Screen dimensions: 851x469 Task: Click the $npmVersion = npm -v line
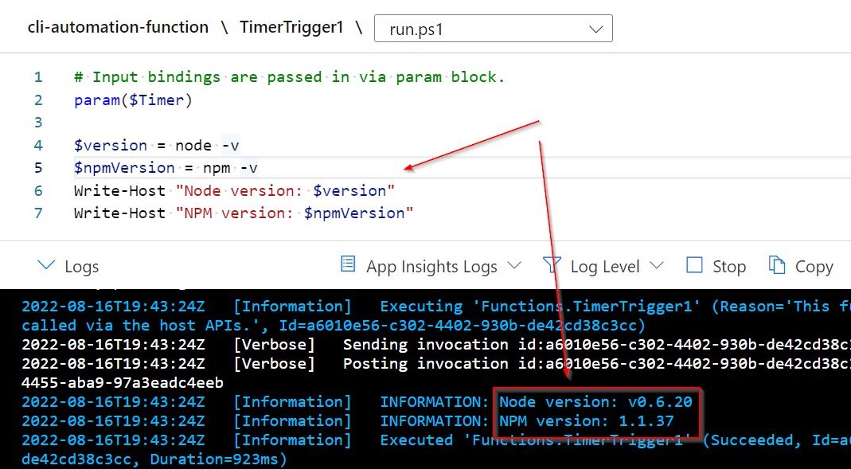click(166, 167)
